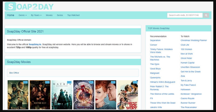Image resolution: width=216 pixels, height=112 pixels.
Task: Open The Matrix Resurrections poster
Action: [x=62, y=95]
